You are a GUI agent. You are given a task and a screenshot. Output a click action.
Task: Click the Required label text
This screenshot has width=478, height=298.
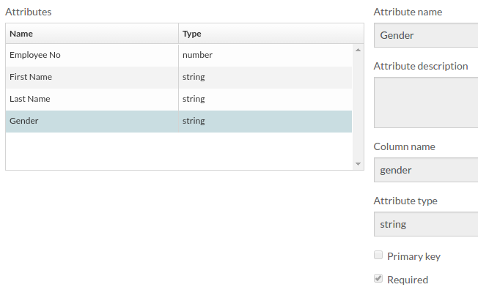point(408,280)
